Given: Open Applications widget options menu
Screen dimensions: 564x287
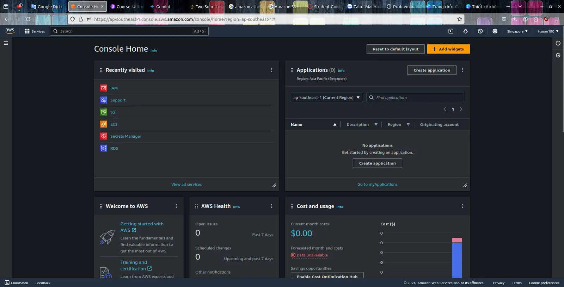Looking at the screenshot, I should 462,70.
